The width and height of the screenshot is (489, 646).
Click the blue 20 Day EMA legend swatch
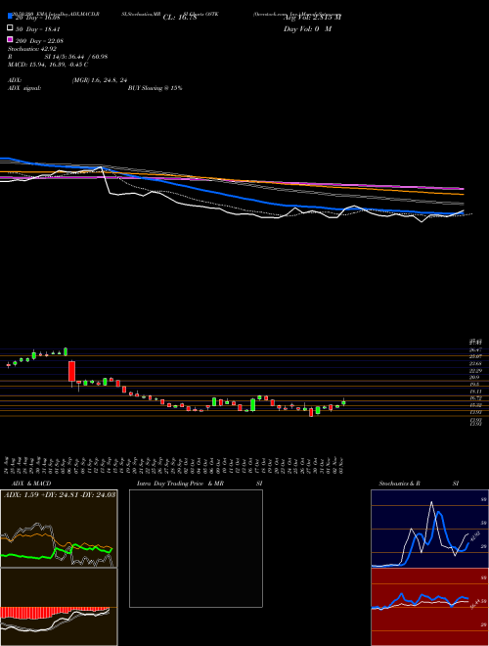[10, 17]
